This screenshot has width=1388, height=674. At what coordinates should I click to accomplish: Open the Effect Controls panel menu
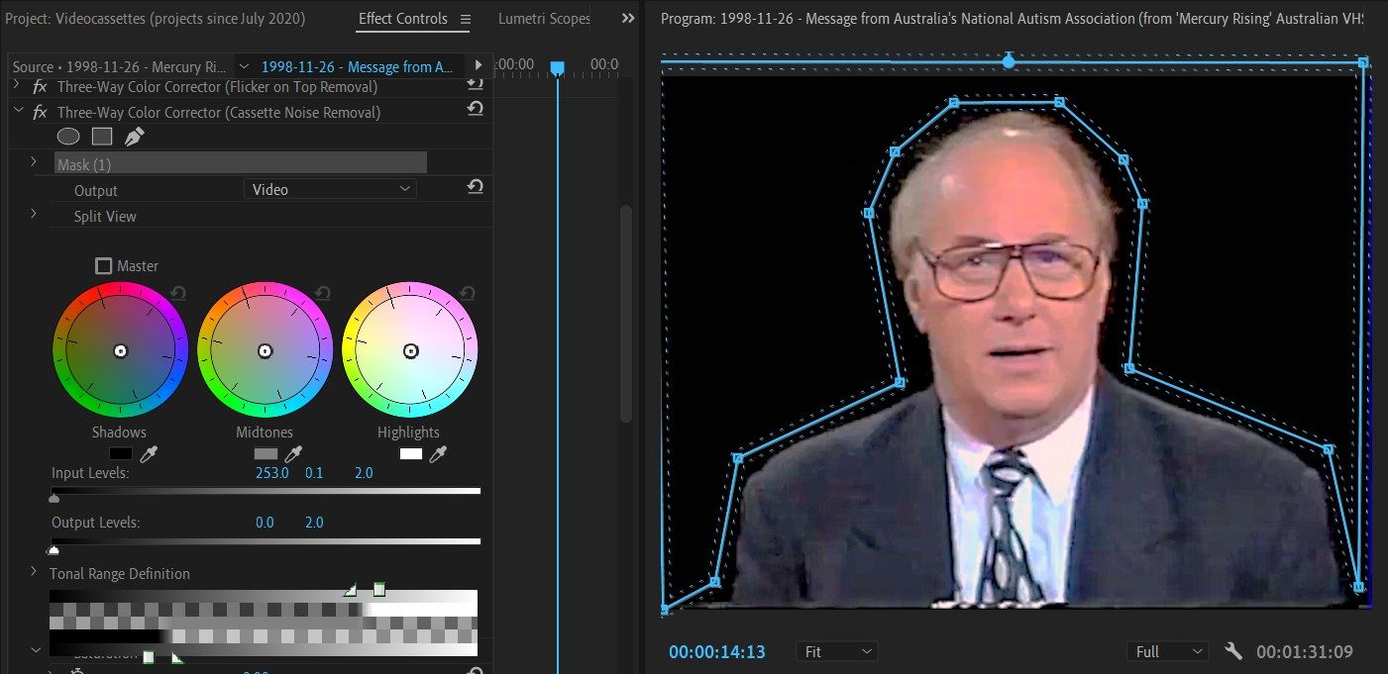(x=466, y=19)
